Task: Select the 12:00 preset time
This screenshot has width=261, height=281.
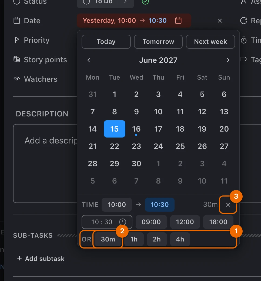Action: (x=185, y=222)
